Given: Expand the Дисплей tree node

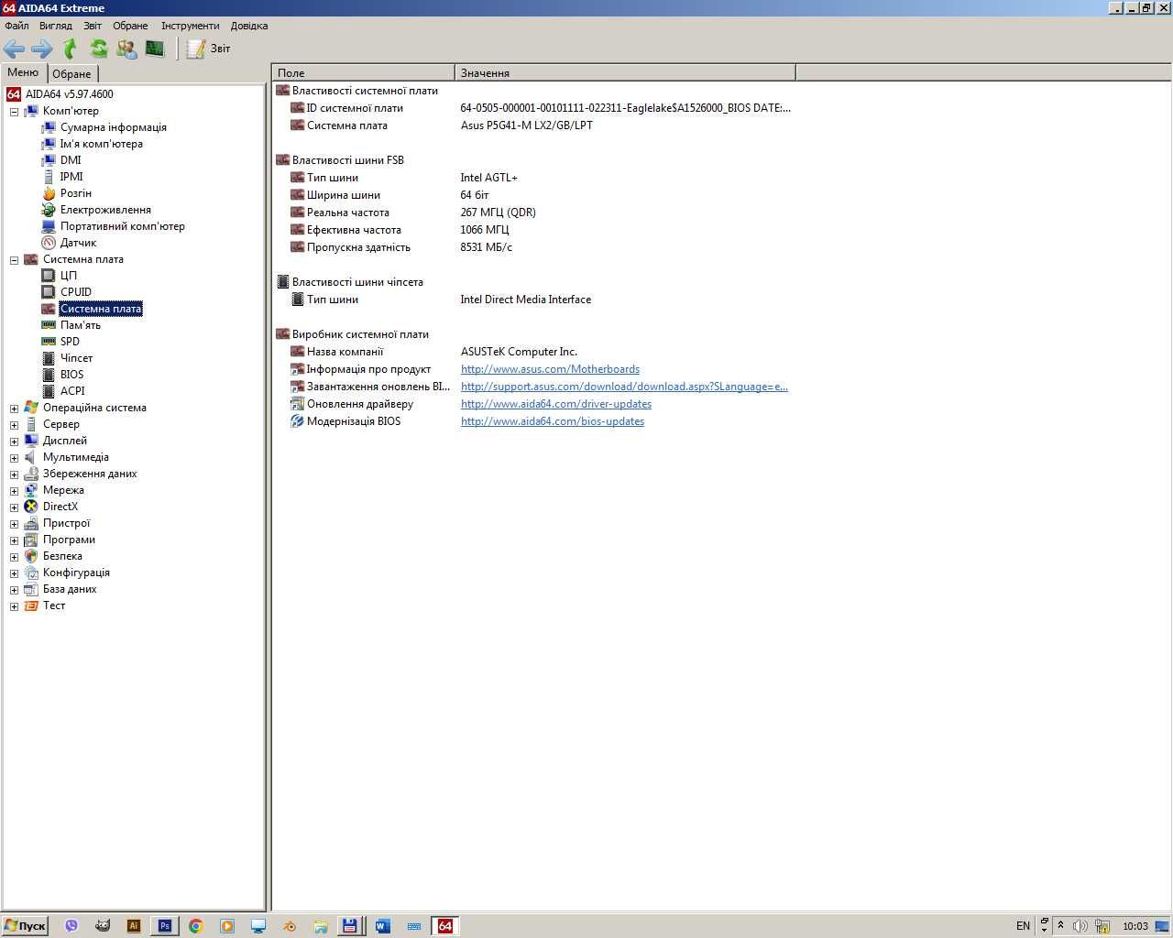Looking at the screenshot, I should pyautogui.click(x=14, y=442).
